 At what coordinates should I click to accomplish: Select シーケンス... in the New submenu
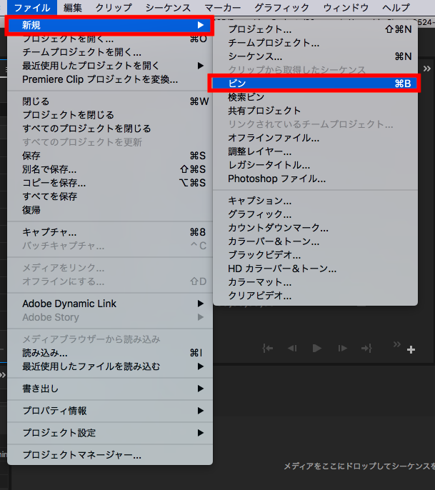315,56
